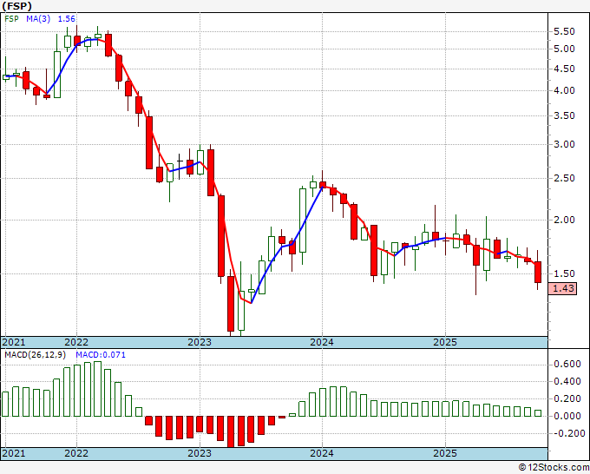Image resolution: width=590 pixels, height=474 pixels.
Task: Click 2023 on the MACD timeline
Action: (200, 453)
